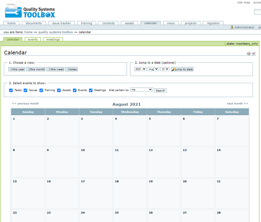This screenshot has width=261, height=222.
Task: Click the home breadcrumb link
Action: coord(28,32)
